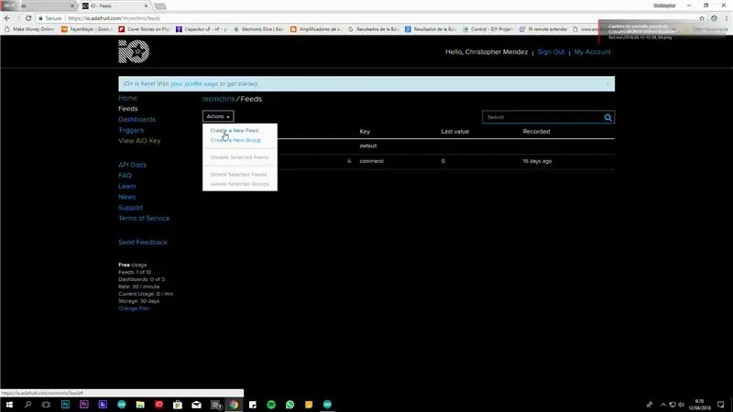Viewport: 733px width, 412px height.
Task: Close the IO - Feeds browser tab
Action: point(146,6)
